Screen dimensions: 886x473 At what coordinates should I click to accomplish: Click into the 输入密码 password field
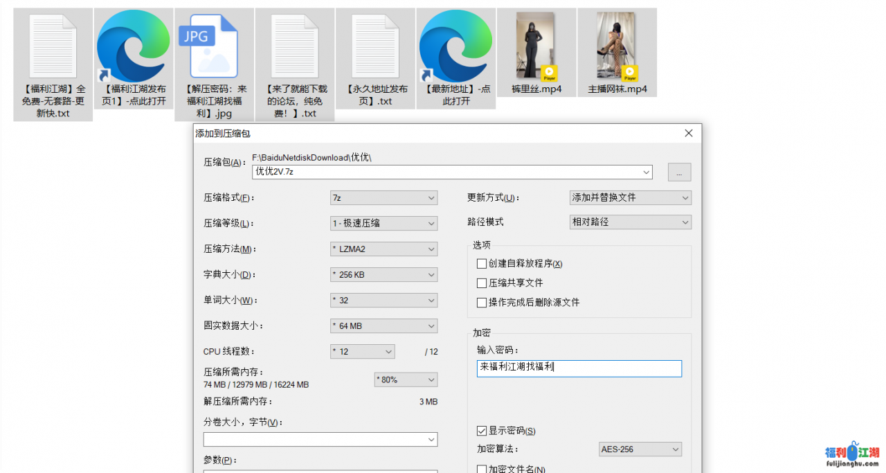579,368
